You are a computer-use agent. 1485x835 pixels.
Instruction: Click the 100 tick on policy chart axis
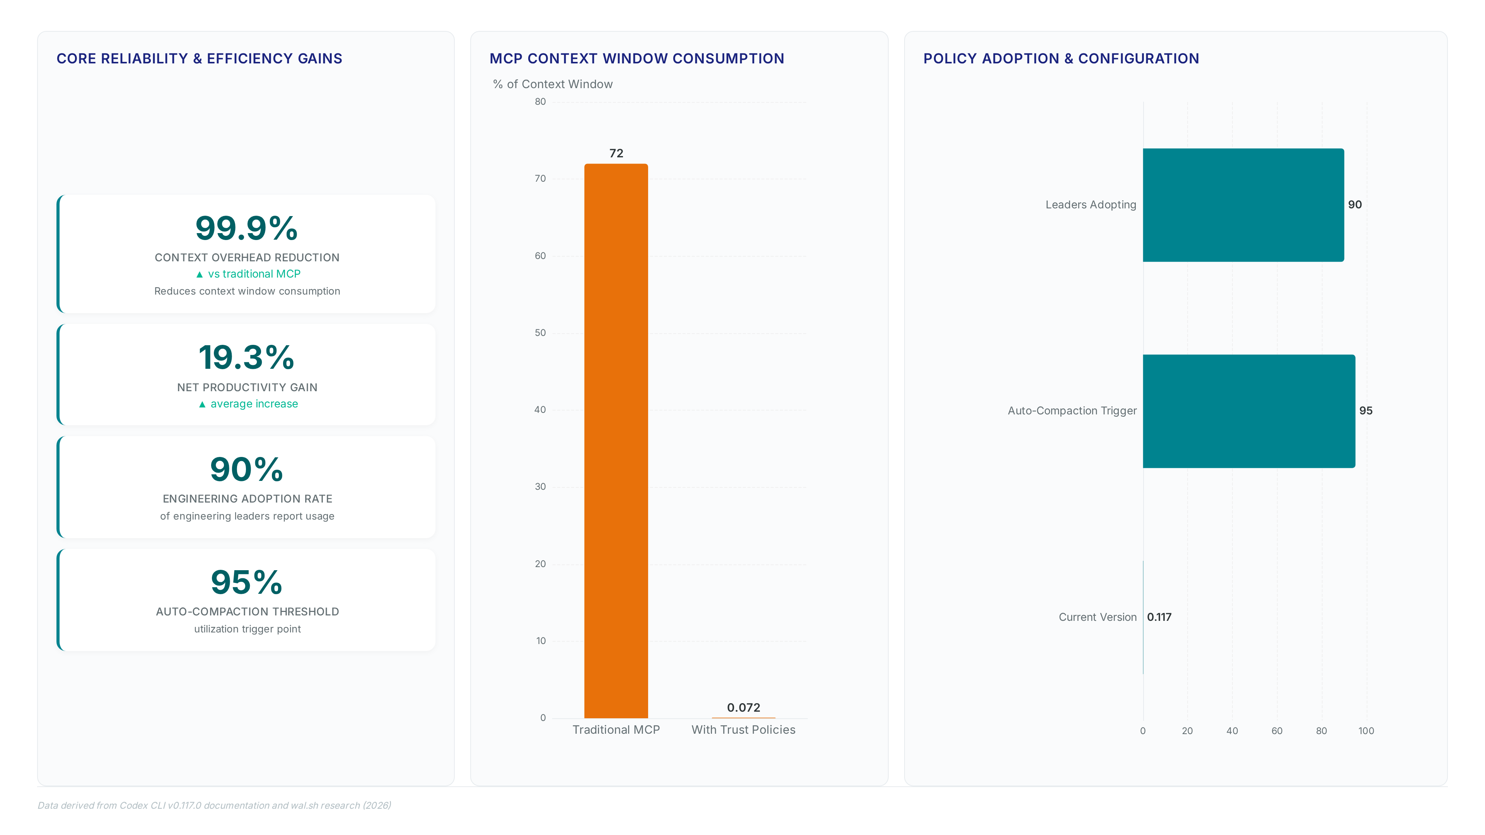(1366, 731)
